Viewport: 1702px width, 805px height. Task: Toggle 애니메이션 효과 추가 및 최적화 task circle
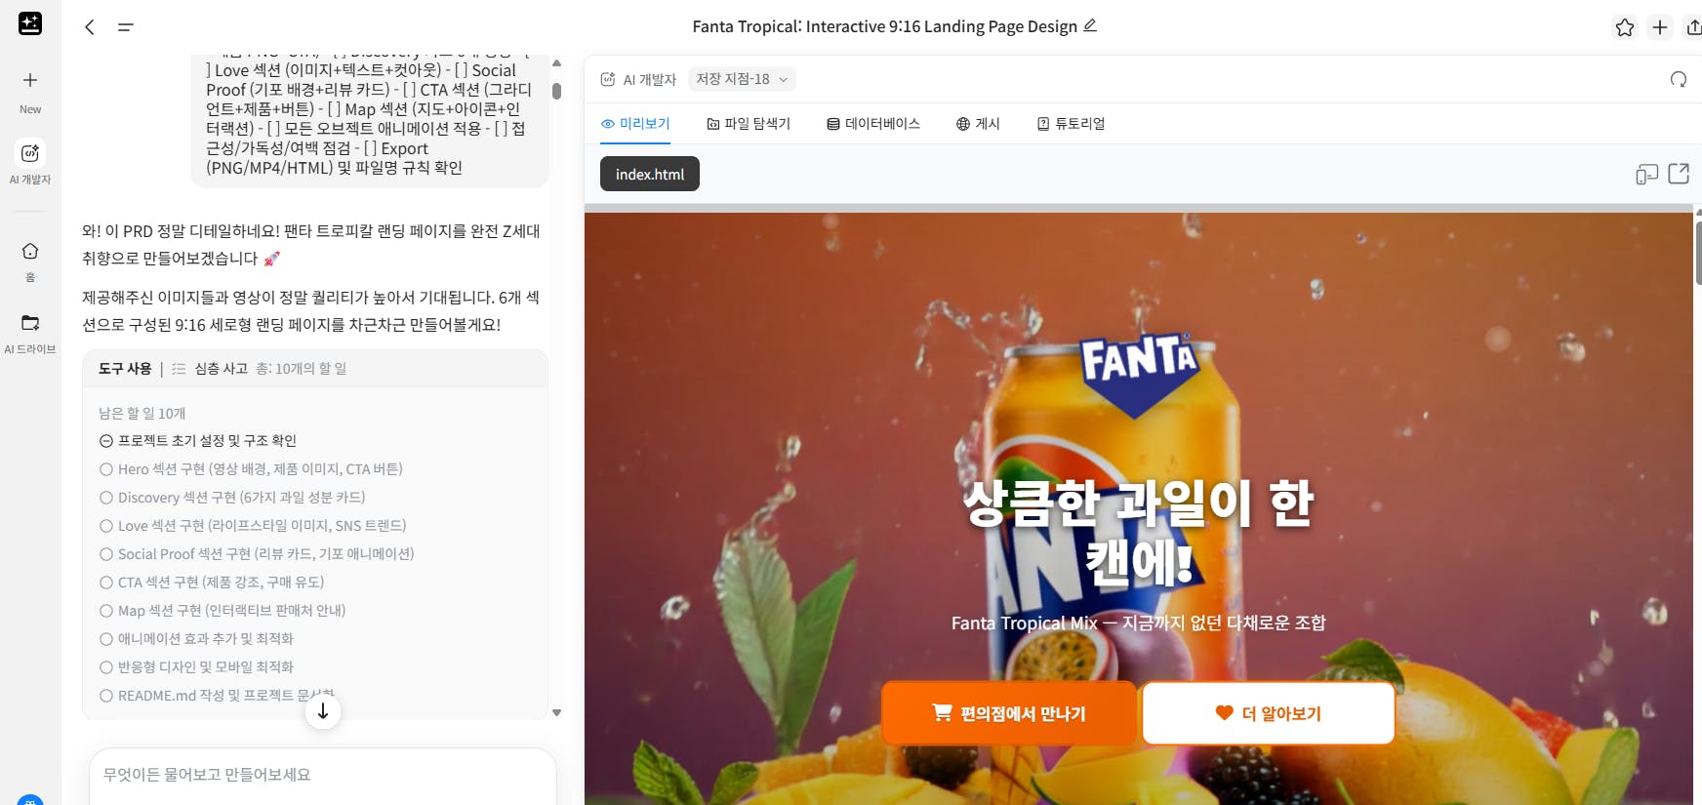(106, 639)
